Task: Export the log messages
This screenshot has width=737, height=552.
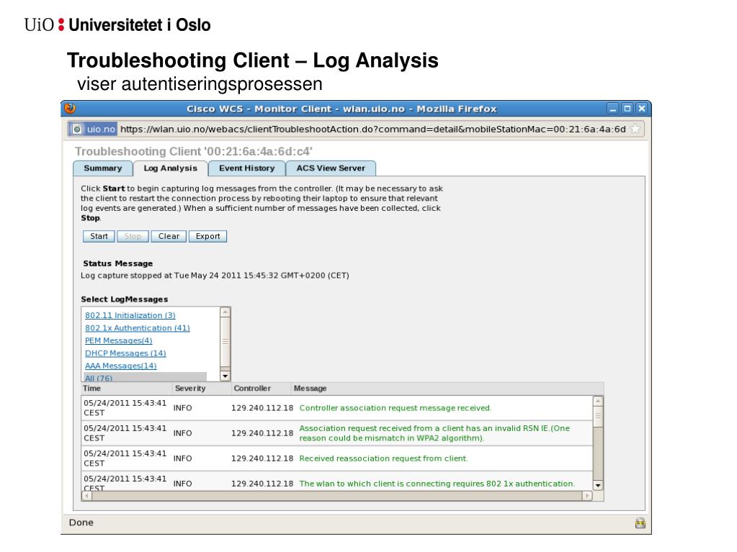Action: coord(207,236)
